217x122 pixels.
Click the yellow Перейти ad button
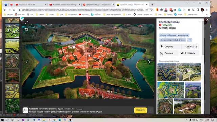(140, 110)
